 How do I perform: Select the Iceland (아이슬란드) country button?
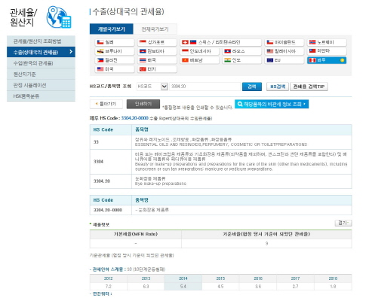click(284, 42)
